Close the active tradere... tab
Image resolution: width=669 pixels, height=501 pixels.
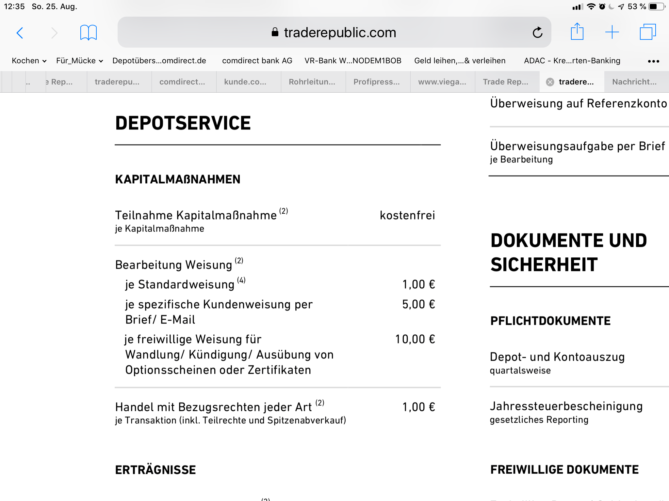pyautogui.click(x=550, y=82)
